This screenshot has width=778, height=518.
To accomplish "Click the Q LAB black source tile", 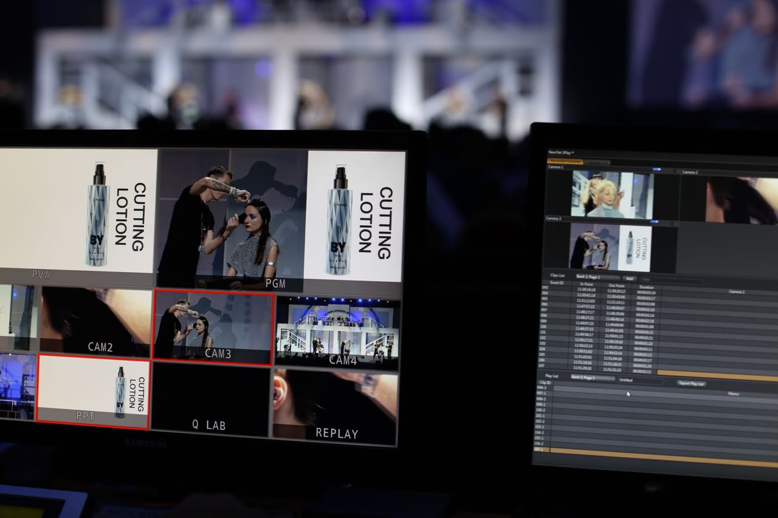I will tap(210, 397).
